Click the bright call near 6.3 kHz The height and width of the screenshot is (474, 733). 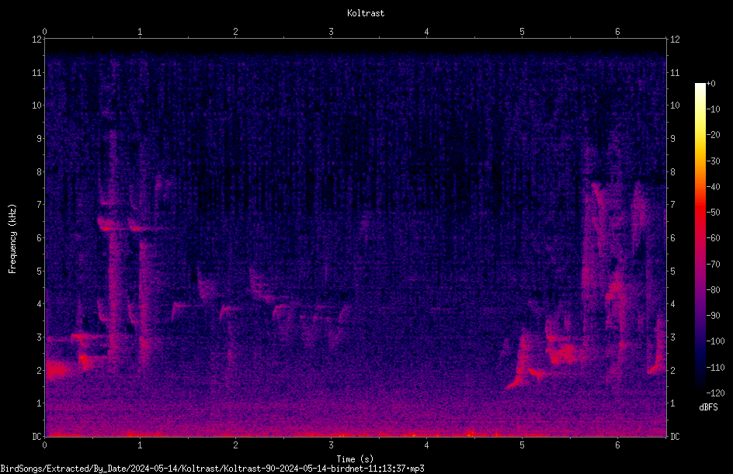pos(109,225)
